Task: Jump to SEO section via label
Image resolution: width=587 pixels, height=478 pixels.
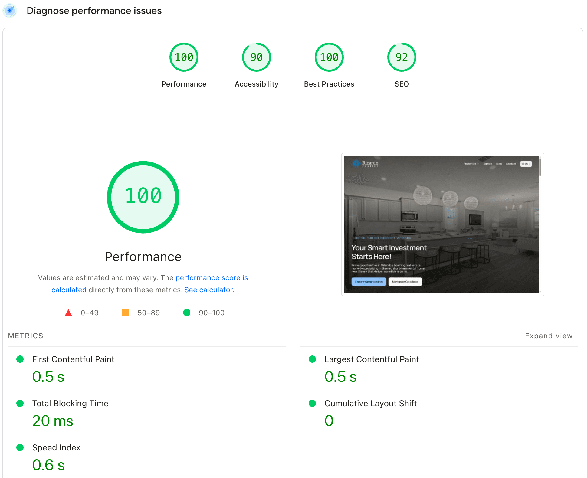Action: coord(402,84)
